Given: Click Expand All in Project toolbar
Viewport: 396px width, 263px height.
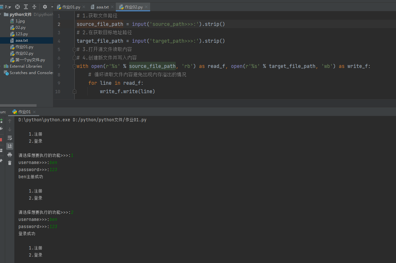Looking at the screenshot, I should click(26, 7).
